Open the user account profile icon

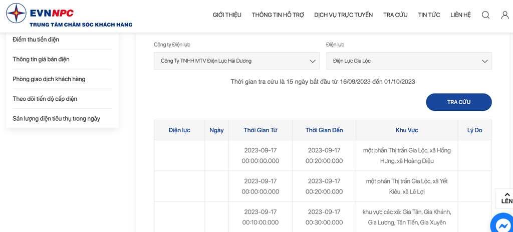tap(505, 15)
